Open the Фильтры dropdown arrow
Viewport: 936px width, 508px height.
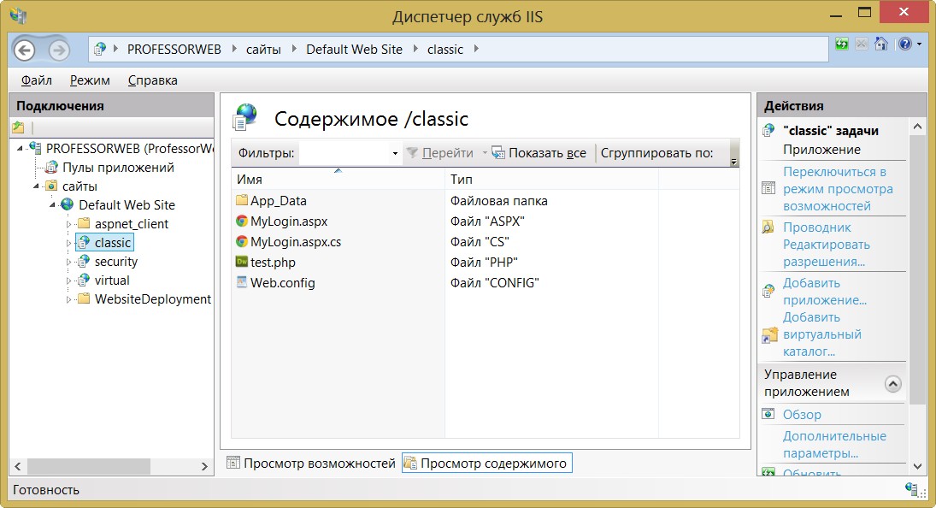click(x=395, y=154)
